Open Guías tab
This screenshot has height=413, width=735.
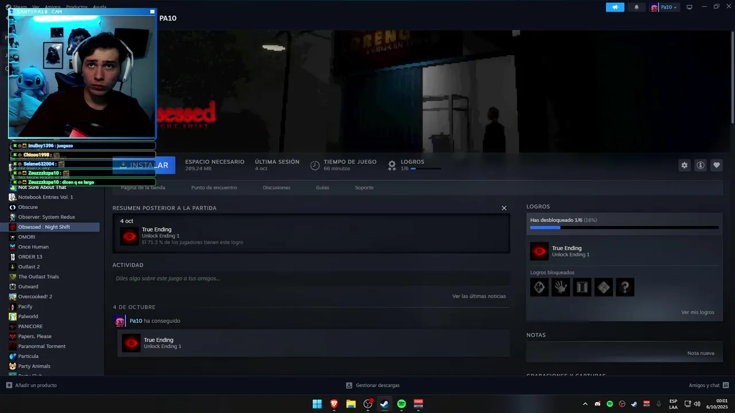click(x=323, y=188)
